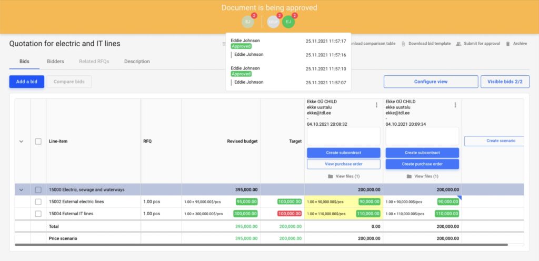Check the 15000 Electric, sewage and waterways checkbox
This screenshot has height=261, width=539.
coord(38,189)
